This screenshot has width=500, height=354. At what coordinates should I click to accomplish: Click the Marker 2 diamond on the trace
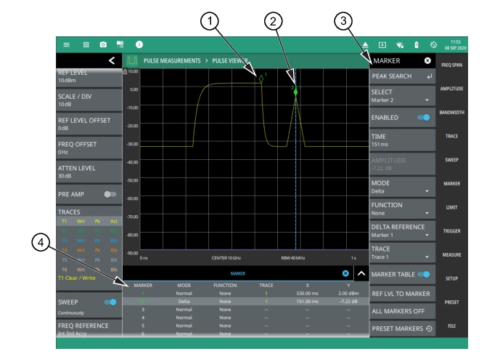pos(295,92)
